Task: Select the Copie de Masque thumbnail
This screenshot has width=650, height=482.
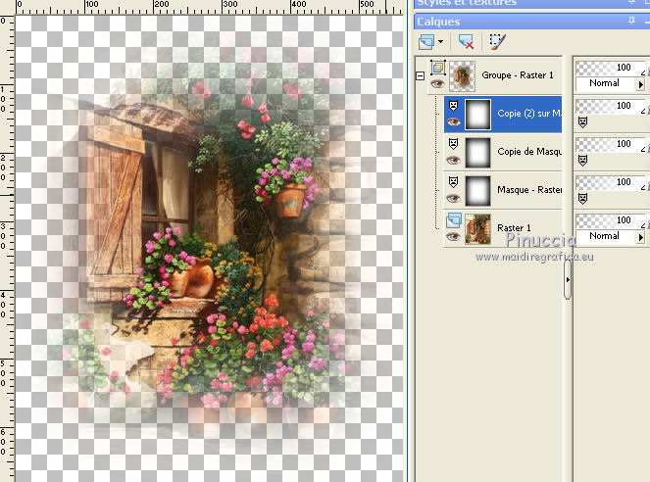Action: click(478, 153)
